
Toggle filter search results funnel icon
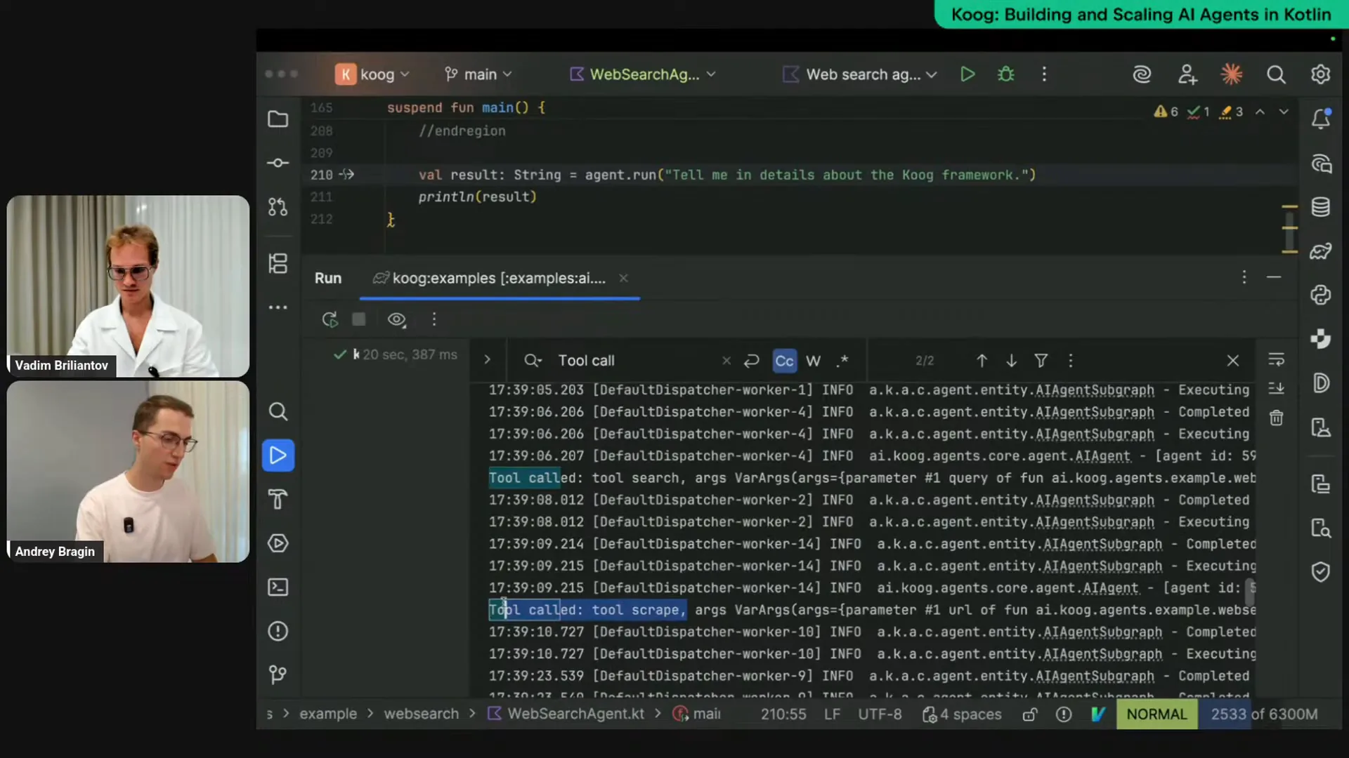click(1041, 361)
